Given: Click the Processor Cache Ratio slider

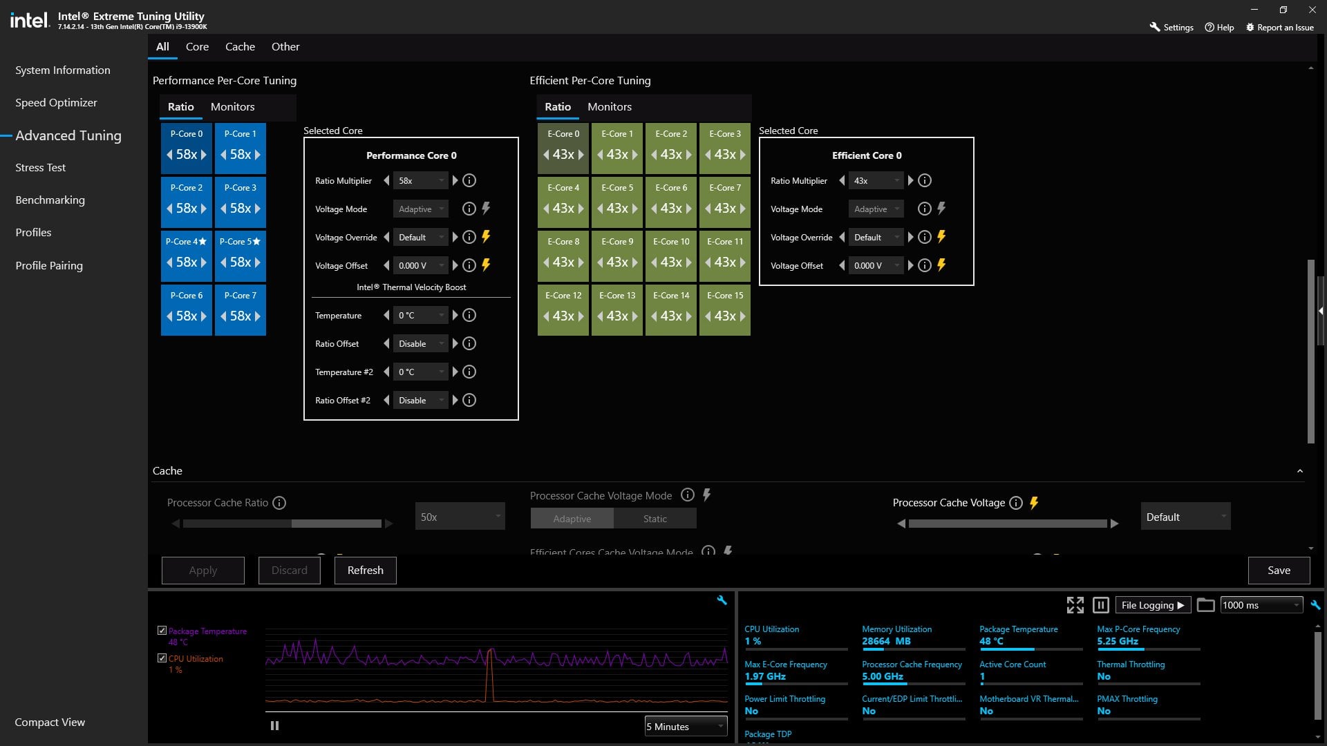Looking at the screenshot, I should coord(282,524).
